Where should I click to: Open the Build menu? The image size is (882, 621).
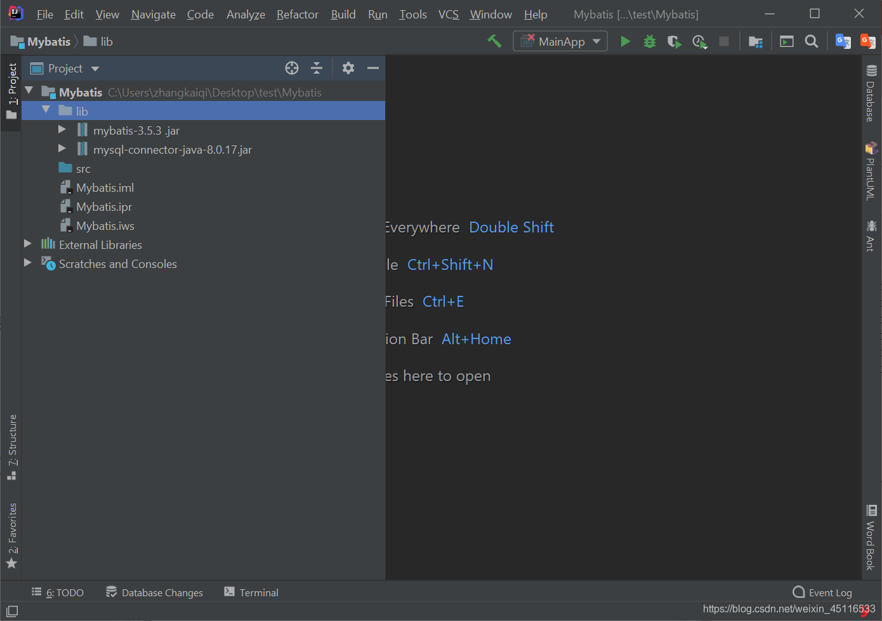[x=343, y=14]
